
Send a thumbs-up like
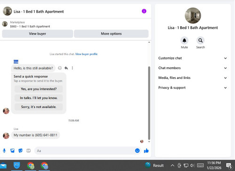(x=146, y=151)
